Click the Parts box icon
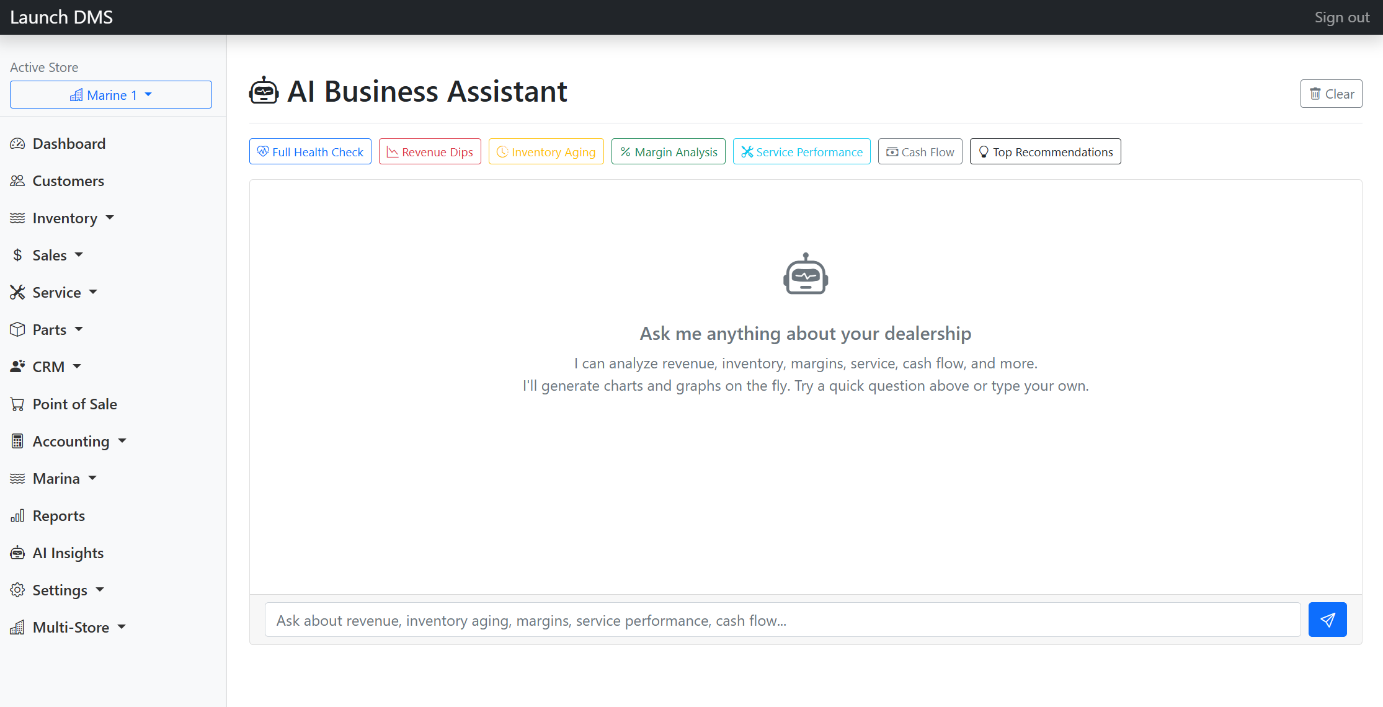The image size is (1383, 707). (17, 330)
